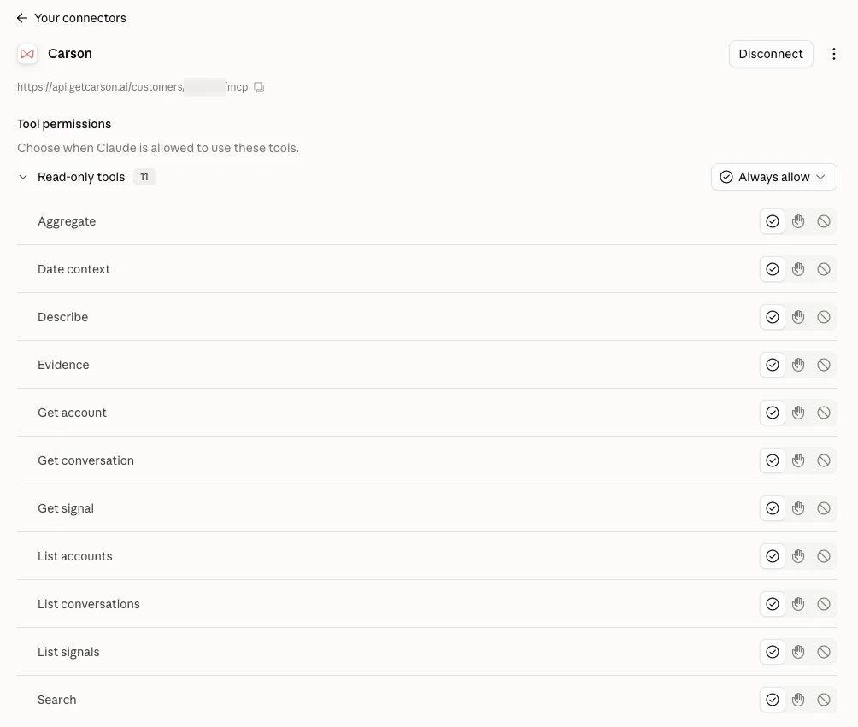
Task: Require approval for Evidence tool
Action: (x=798, y=365)
